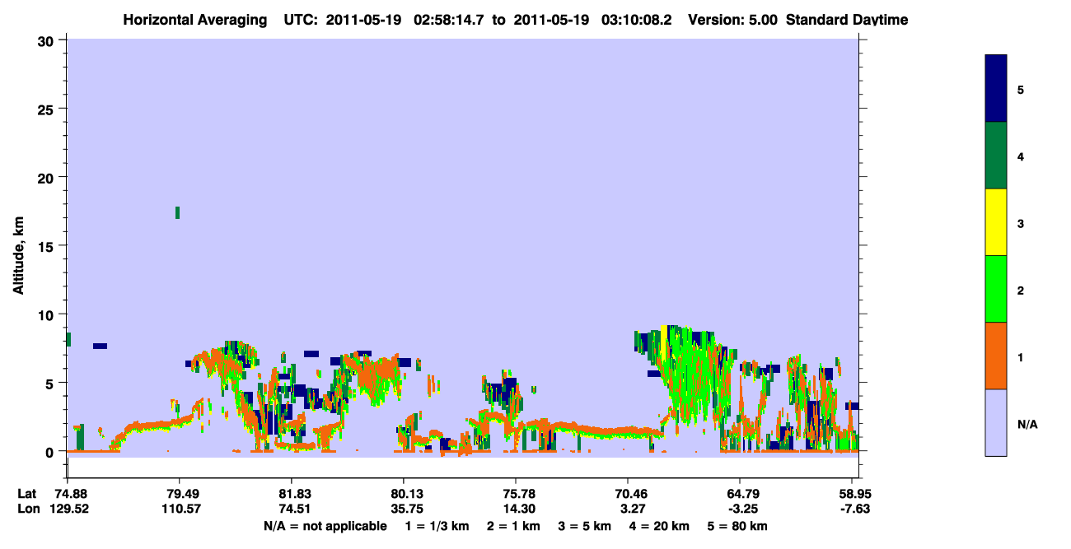
Task: Click the orange color bar segment labeled 1
Action: coord(996,356)
